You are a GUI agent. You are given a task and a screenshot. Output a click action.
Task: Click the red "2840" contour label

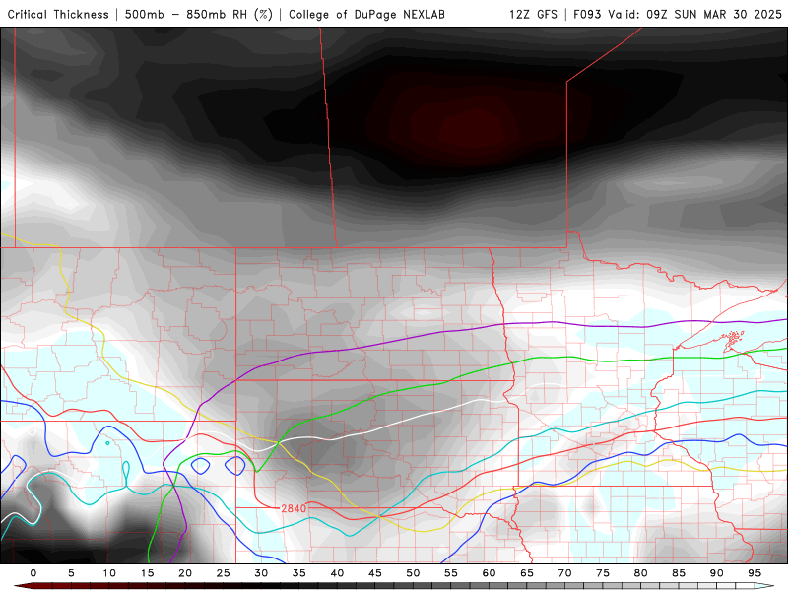click(294, 508)
